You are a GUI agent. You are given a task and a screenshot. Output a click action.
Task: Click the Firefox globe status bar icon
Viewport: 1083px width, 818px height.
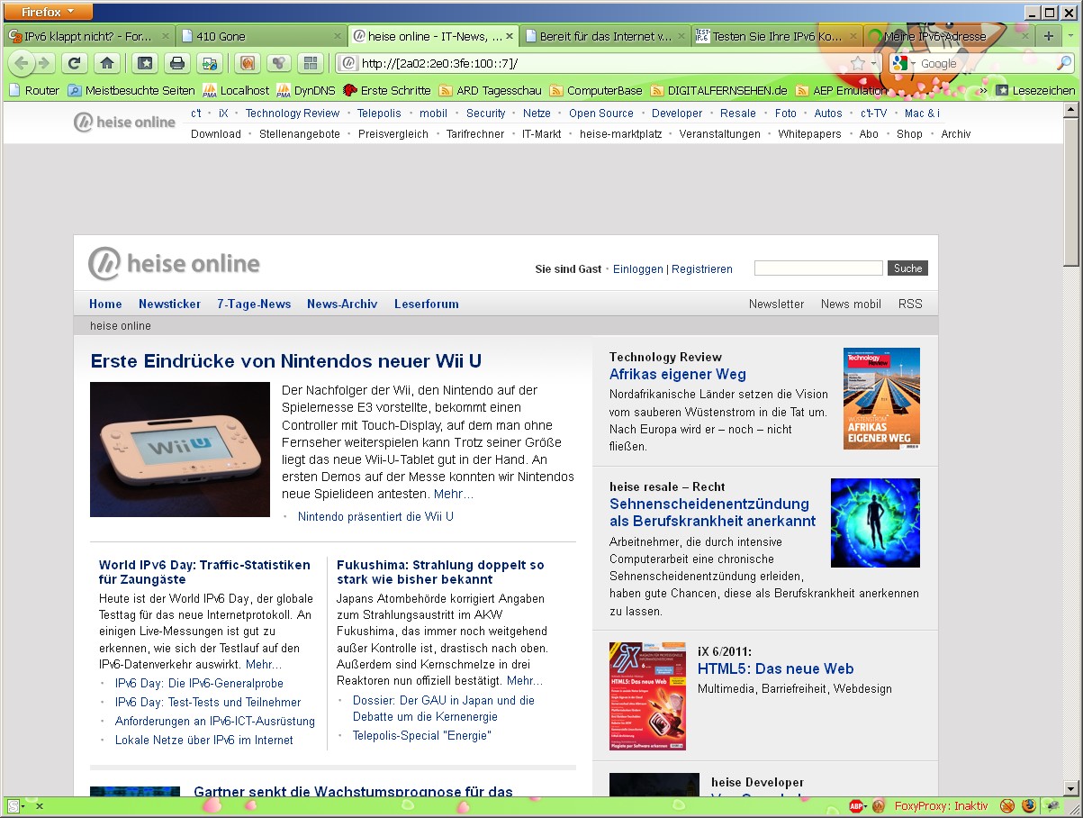(x=1029, y=805)
